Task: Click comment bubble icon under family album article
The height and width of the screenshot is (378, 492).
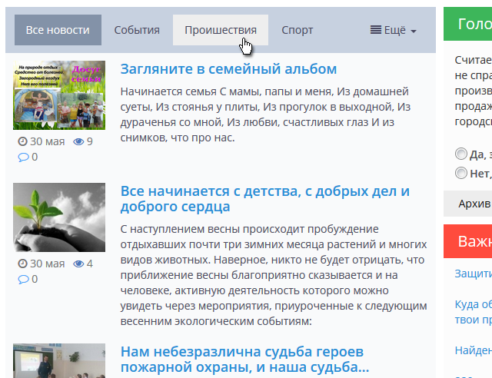Action: point(23,157)
